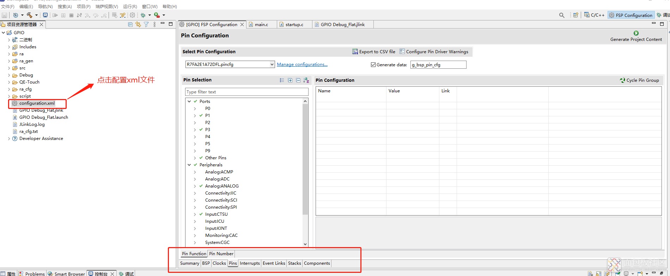Select configuration.xml in project explorer
This screenshot has width=670, height=276.
(37, 103)
